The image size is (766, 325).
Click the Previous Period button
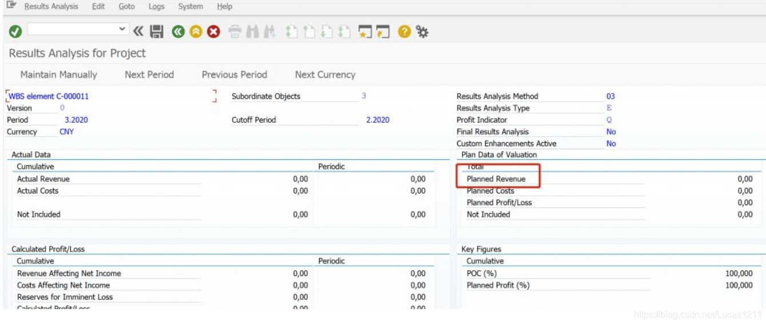coord(234,74)
